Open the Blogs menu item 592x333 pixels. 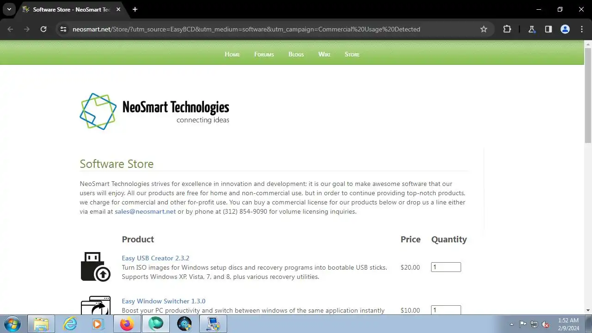[296, 54]
